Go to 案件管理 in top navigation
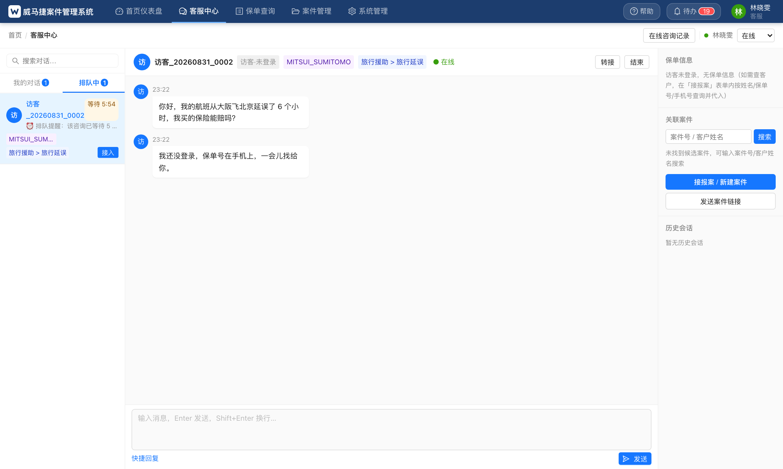The height and width of the screenshot is (469, 783). click(x=311, y=11)
